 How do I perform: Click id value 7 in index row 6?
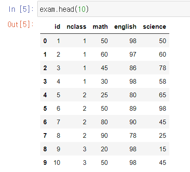point(58,122)
